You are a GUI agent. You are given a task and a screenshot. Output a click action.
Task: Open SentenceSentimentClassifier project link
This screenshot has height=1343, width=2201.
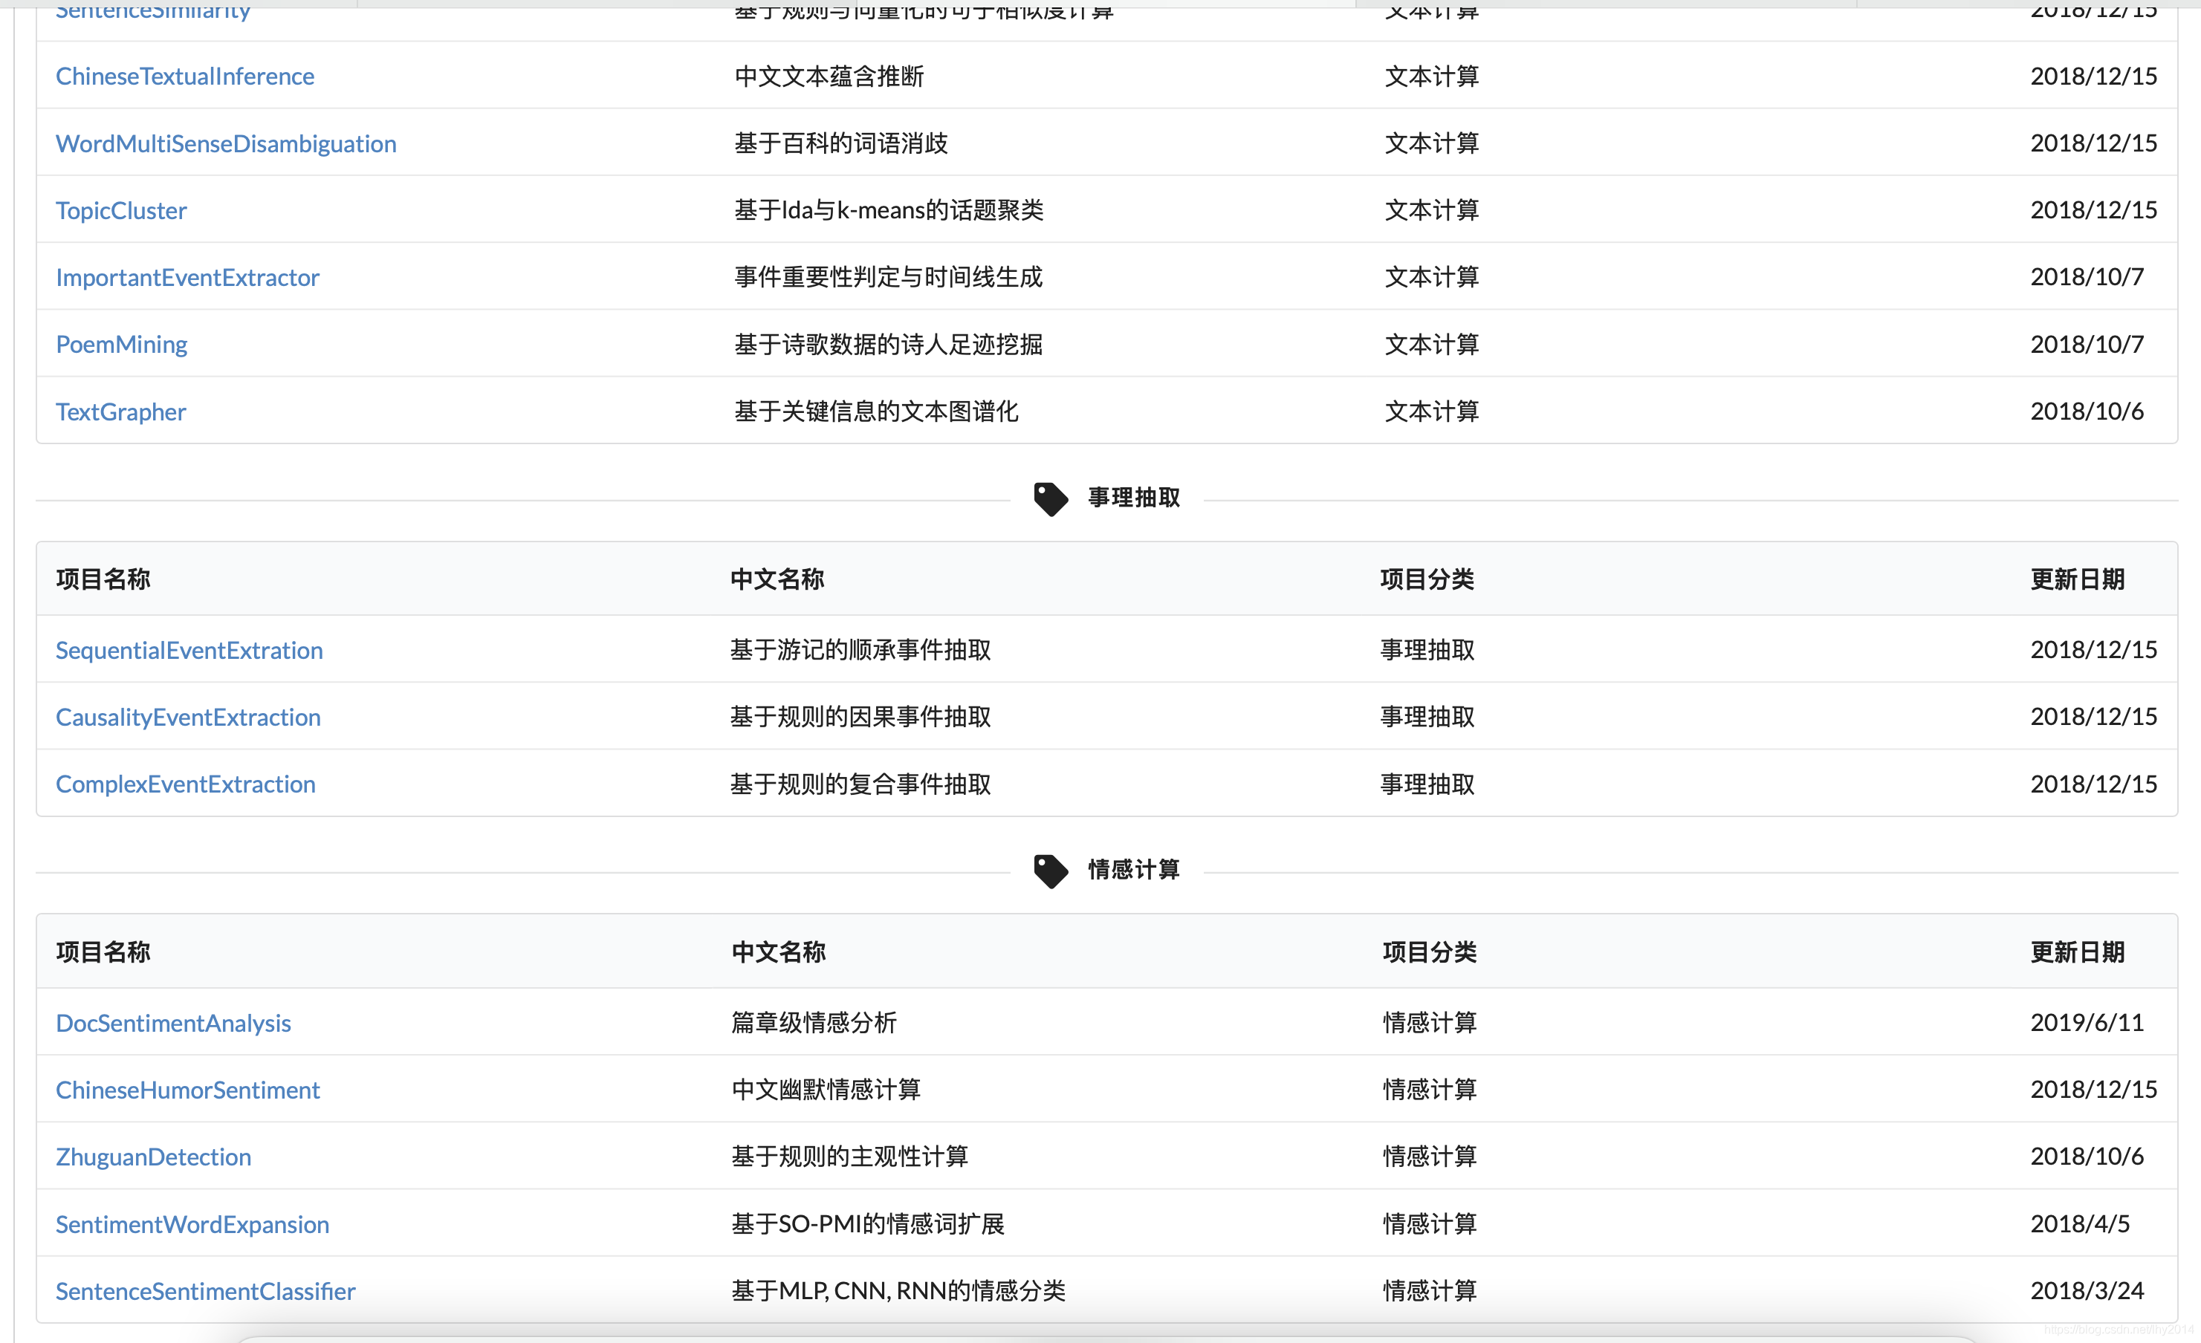(x=205, y=1291)
